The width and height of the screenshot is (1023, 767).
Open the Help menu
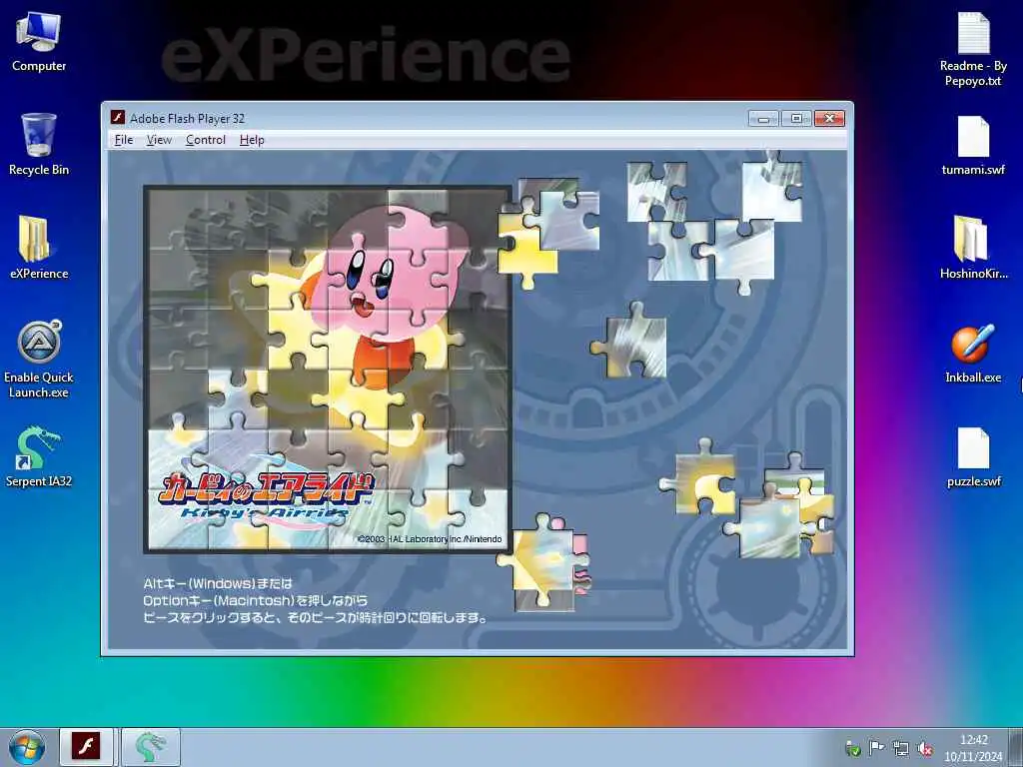coord(252,140)
